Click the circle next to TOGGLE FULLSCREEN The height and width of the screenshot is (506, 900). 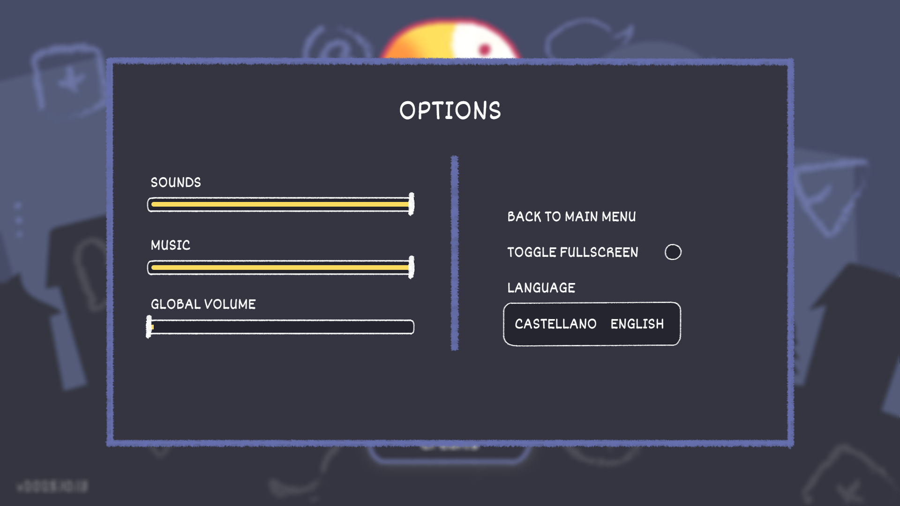(x=673, y=252)
